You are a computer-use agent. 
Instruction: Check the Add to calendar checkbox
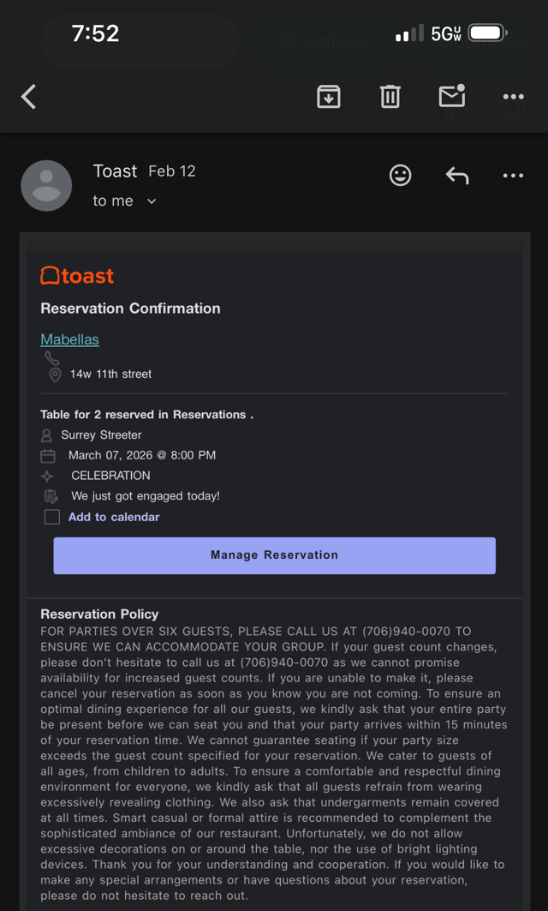click(52, 517)
